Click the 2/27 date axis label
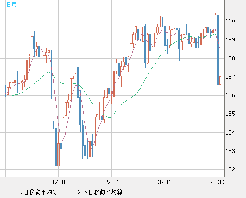246x198 pixels. click(111, 182)
